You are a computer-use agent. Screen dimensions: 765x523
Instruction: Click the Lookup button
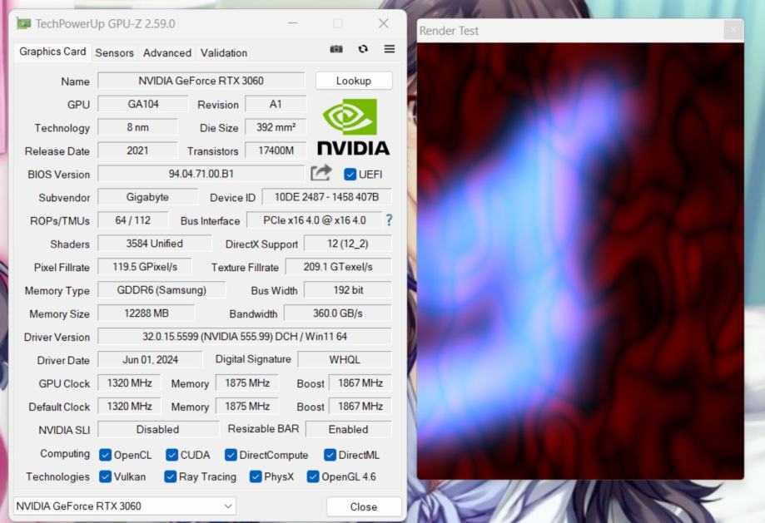[353, 81]
